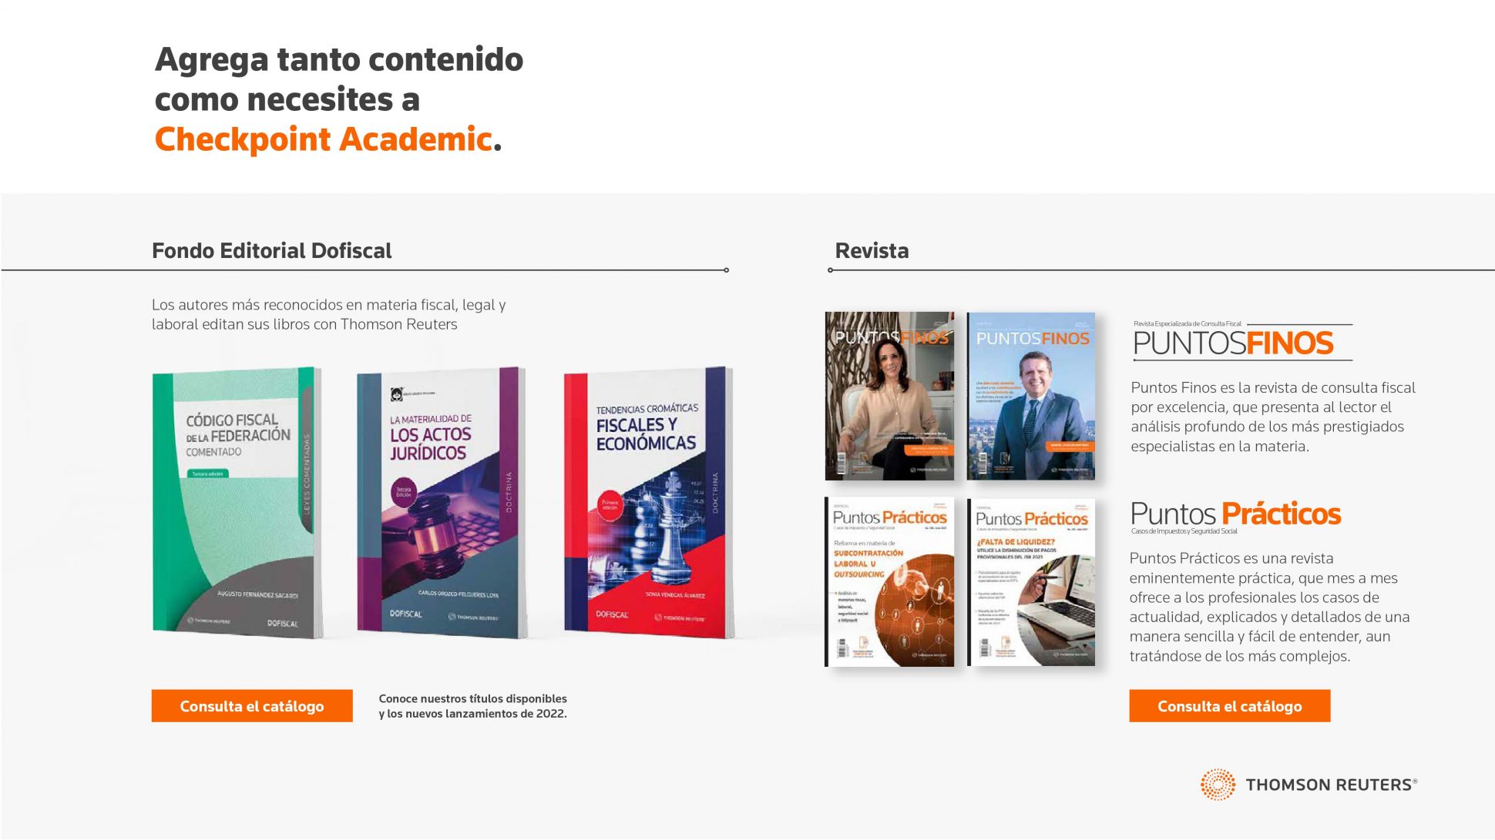Image resolution: width=1495 pixels, height=840 pixels.
Task: Open the Código Fiscal de la Federación book cover
Action: click(237, 503)
